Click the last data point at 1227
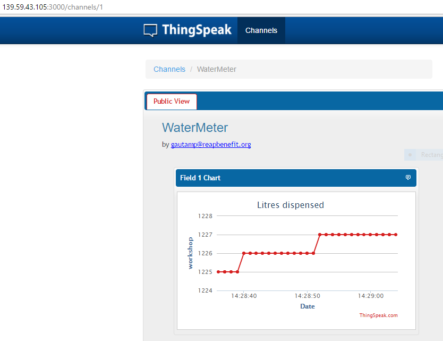Screen dimensions: 443x341 [x=396, y=235]
